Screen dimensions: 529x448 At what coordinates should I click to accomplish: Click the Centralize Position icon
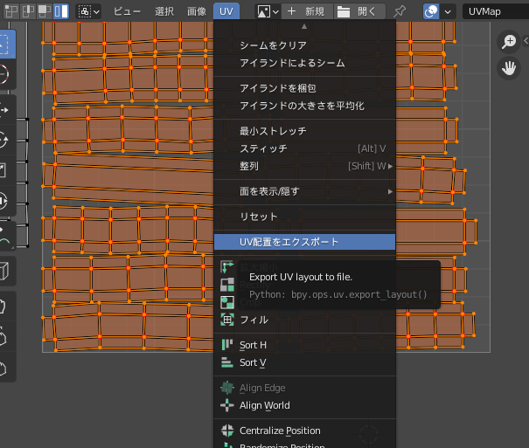coord(227,431)
